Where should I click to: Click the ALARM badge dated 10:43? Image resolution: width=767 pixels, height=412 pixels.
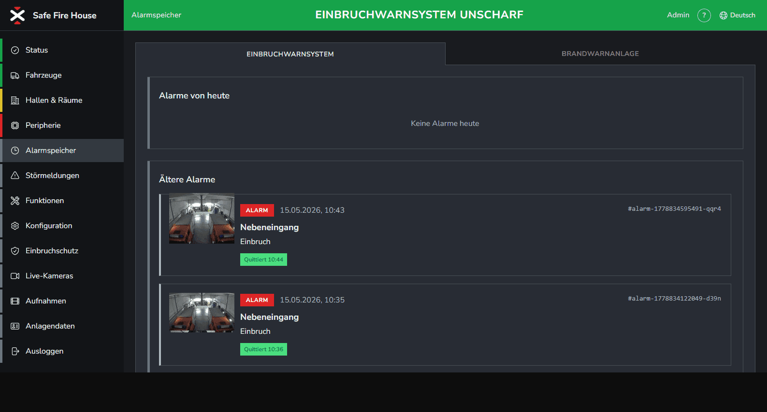257,210
